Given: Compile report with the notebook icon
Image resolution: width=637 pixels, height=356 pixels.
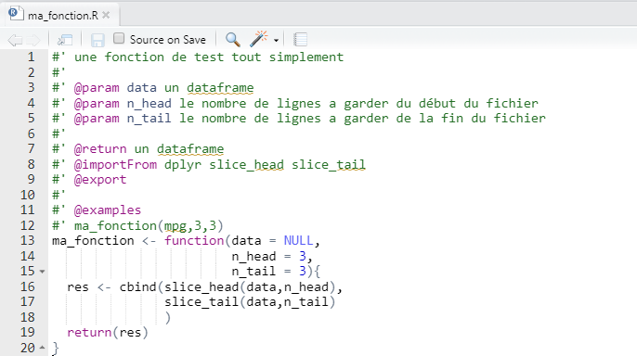Looking at the screenshot, I should click(300, 39).
